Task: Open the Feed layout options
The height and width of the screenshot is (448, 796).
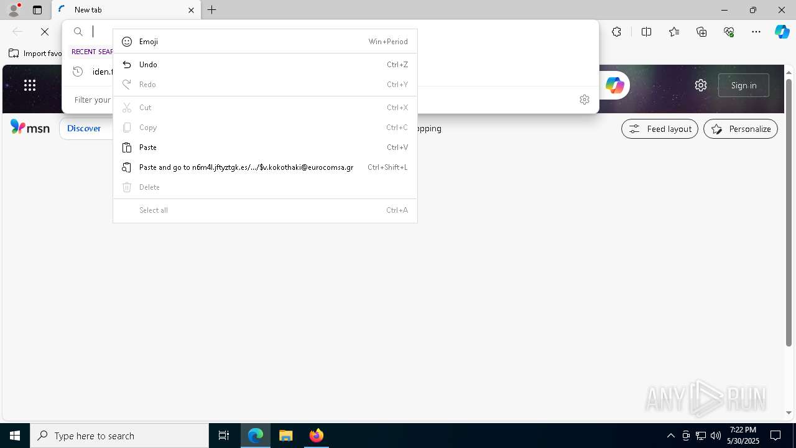Action: click(x=660, y=129)
